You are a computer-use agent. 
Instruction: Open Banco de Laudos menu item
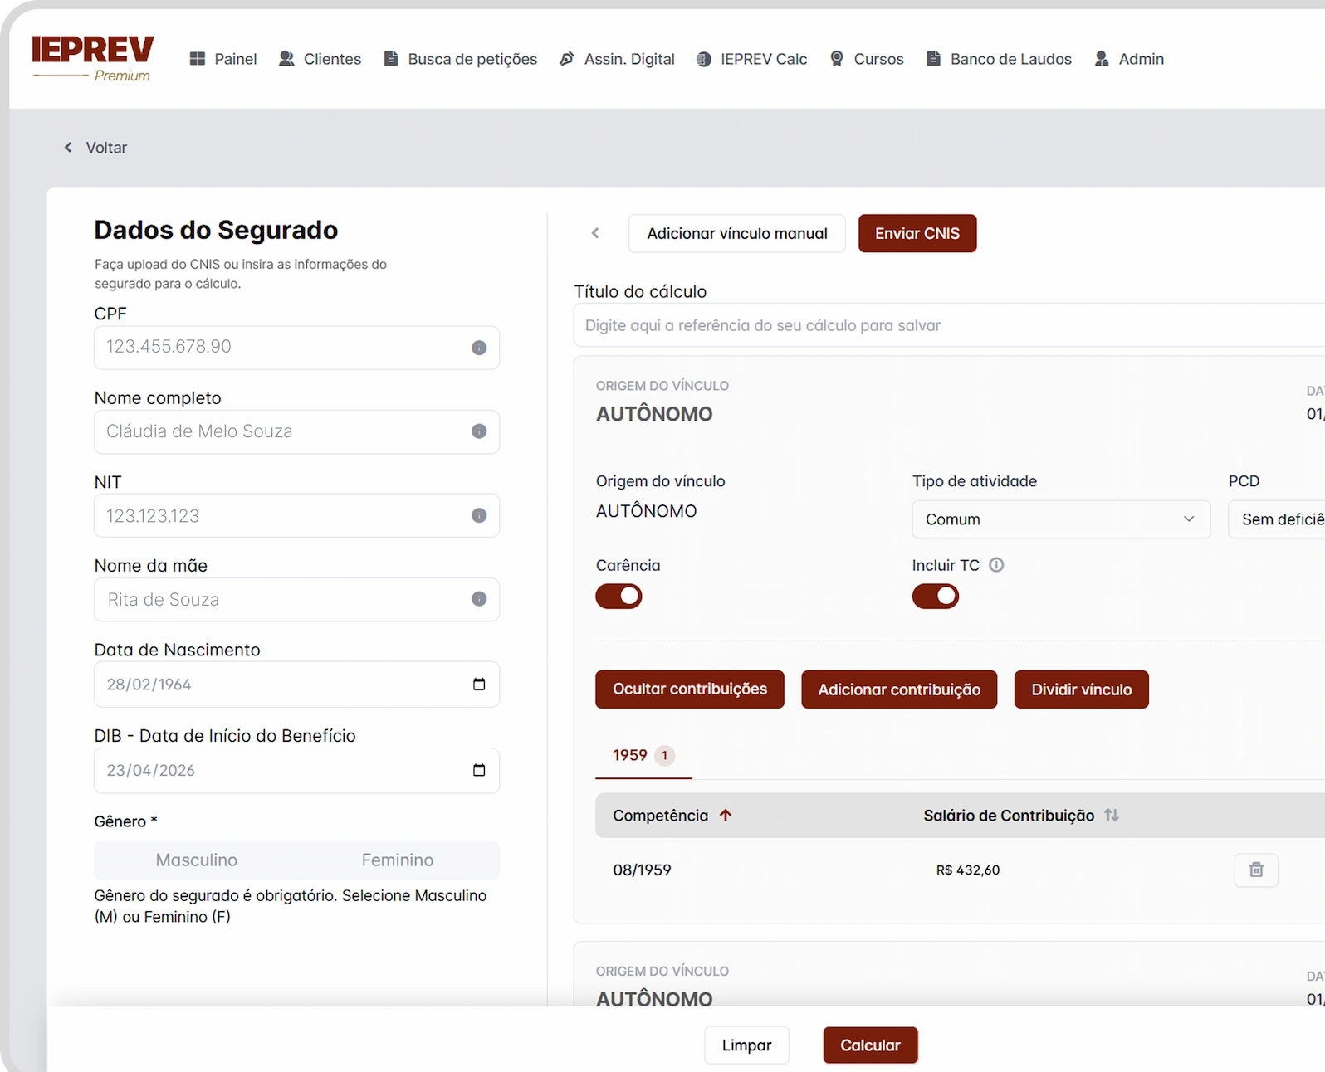coord(999,59)
